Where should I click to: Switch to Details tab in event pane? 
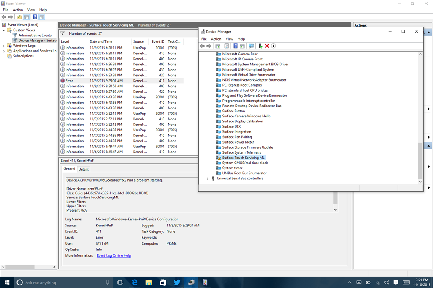83,169
